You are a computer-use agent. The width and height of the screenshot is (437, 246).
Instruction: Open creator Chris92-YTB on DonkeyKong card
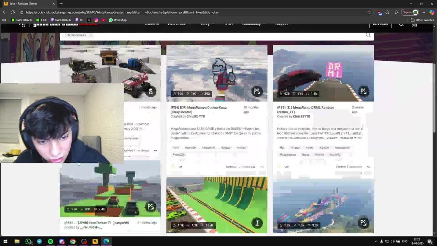[196, 117]
